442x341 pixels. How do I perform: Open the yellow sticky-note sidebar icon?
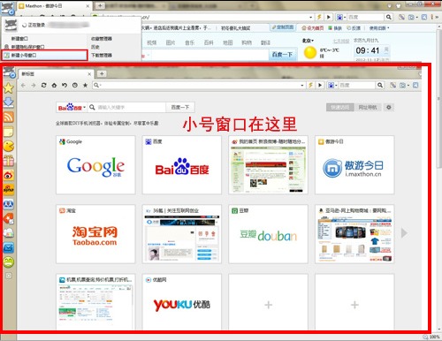coord(9,132)
